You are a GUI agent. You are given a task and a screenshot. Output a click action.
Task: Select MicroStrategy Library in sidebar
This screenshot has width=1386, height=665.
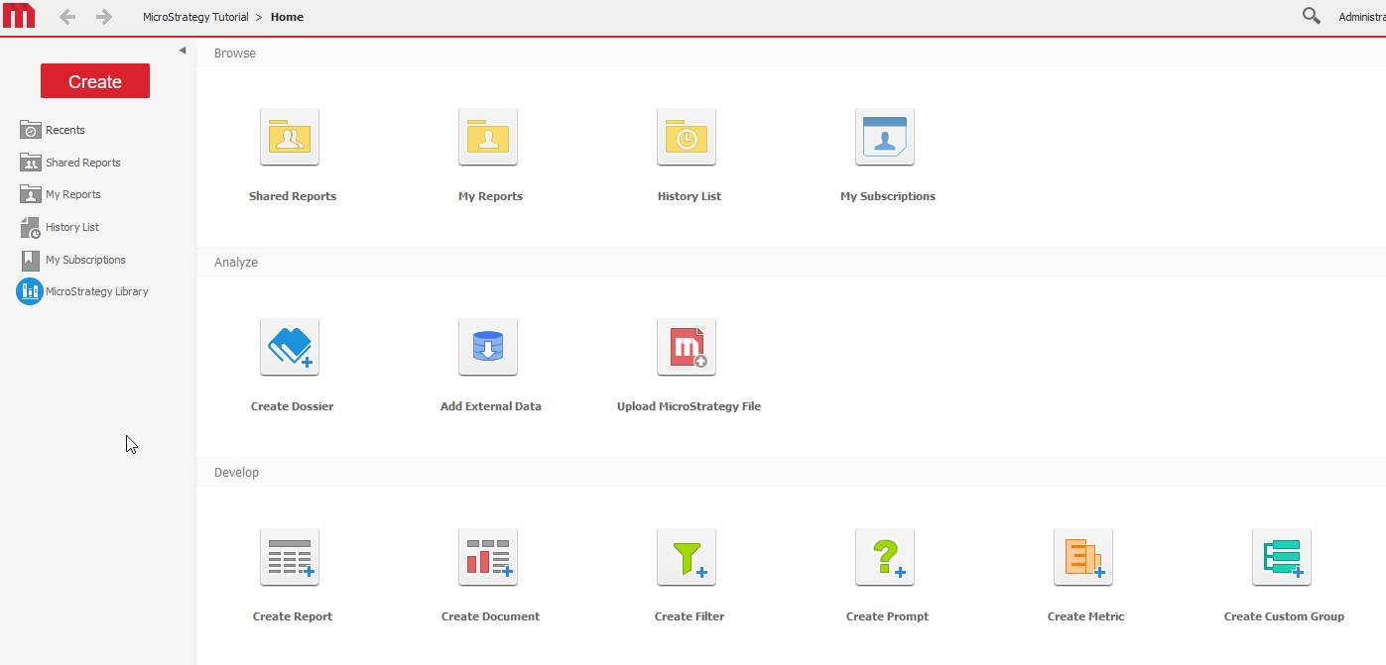coord(96,291)
